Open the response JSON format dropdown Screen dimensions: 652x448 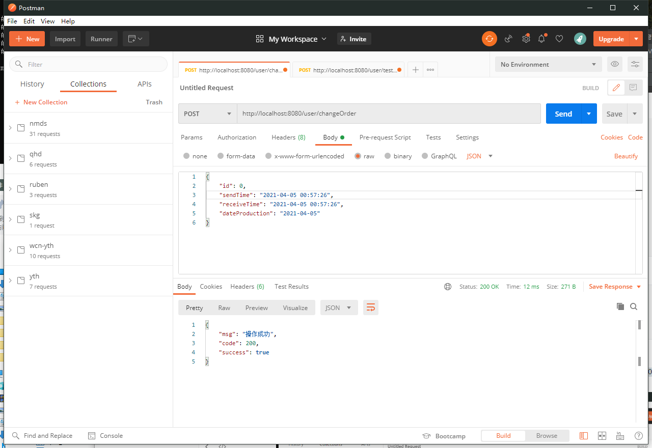click(x=339, y=307)
